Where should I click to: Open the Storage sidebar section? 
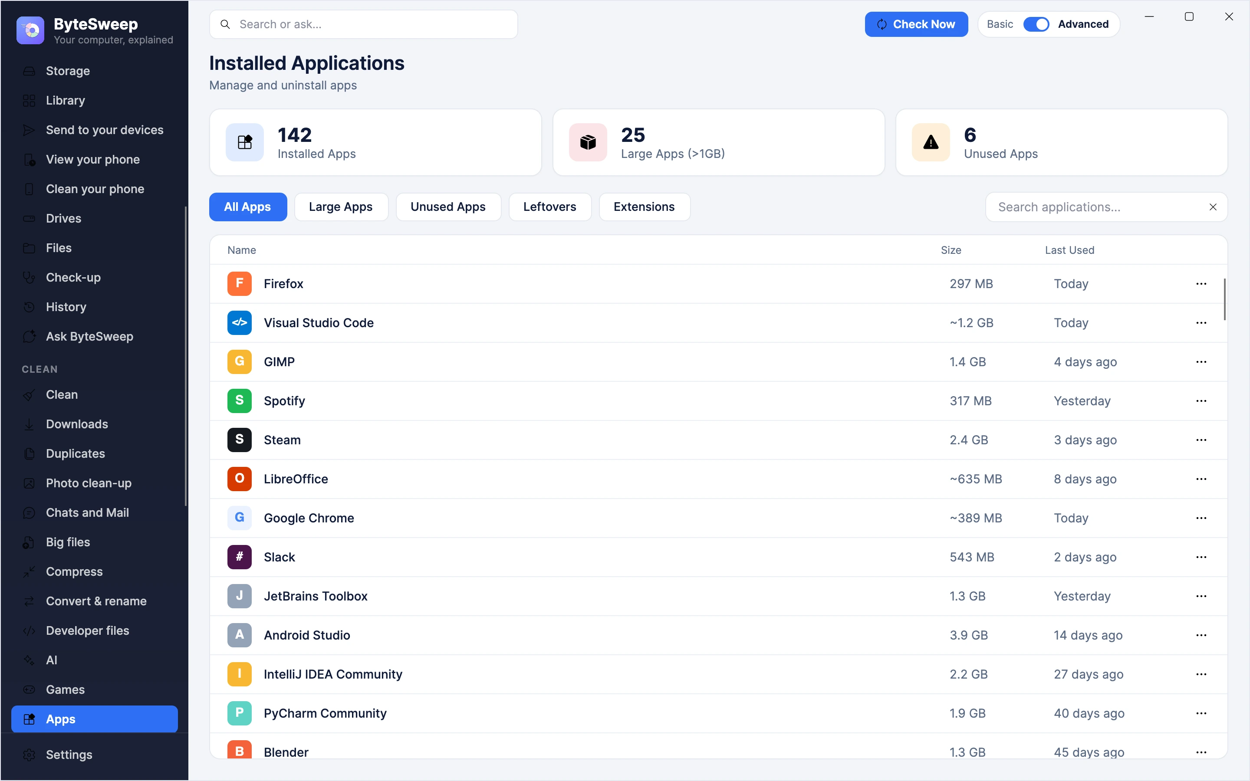pyautogui.click(x=94, y=71)
